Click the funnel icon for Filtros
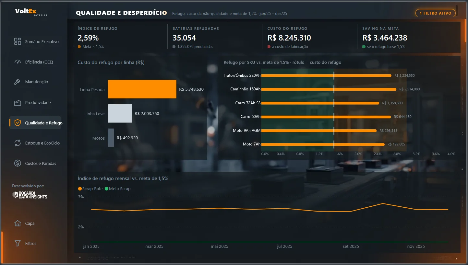The height and width of the screenshot is (265, 468). 18,243
